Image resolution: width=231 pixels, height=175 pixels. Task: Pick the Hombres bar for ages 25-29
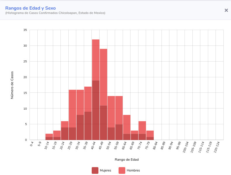point(72,108)
